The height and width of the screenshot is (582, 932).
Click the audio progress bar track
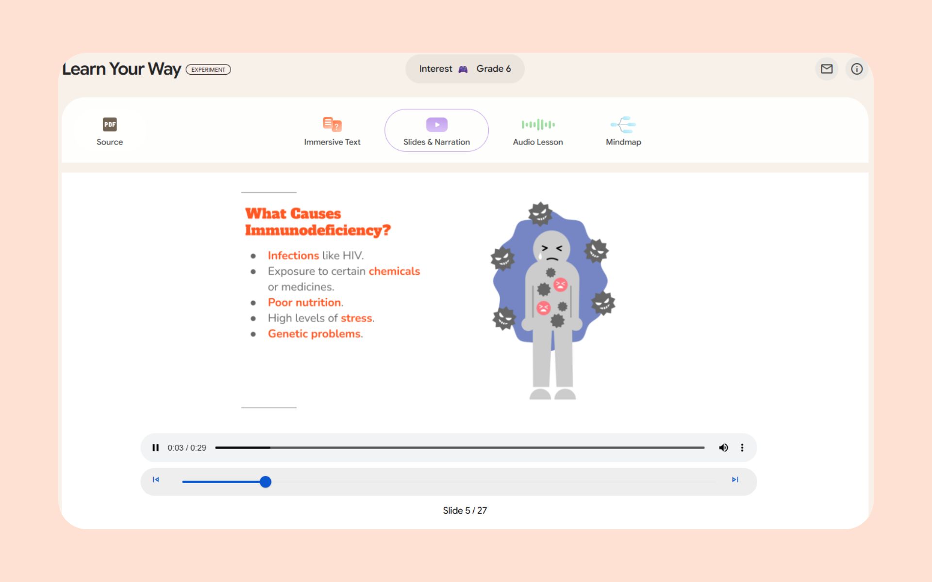(x=459, y=448)
